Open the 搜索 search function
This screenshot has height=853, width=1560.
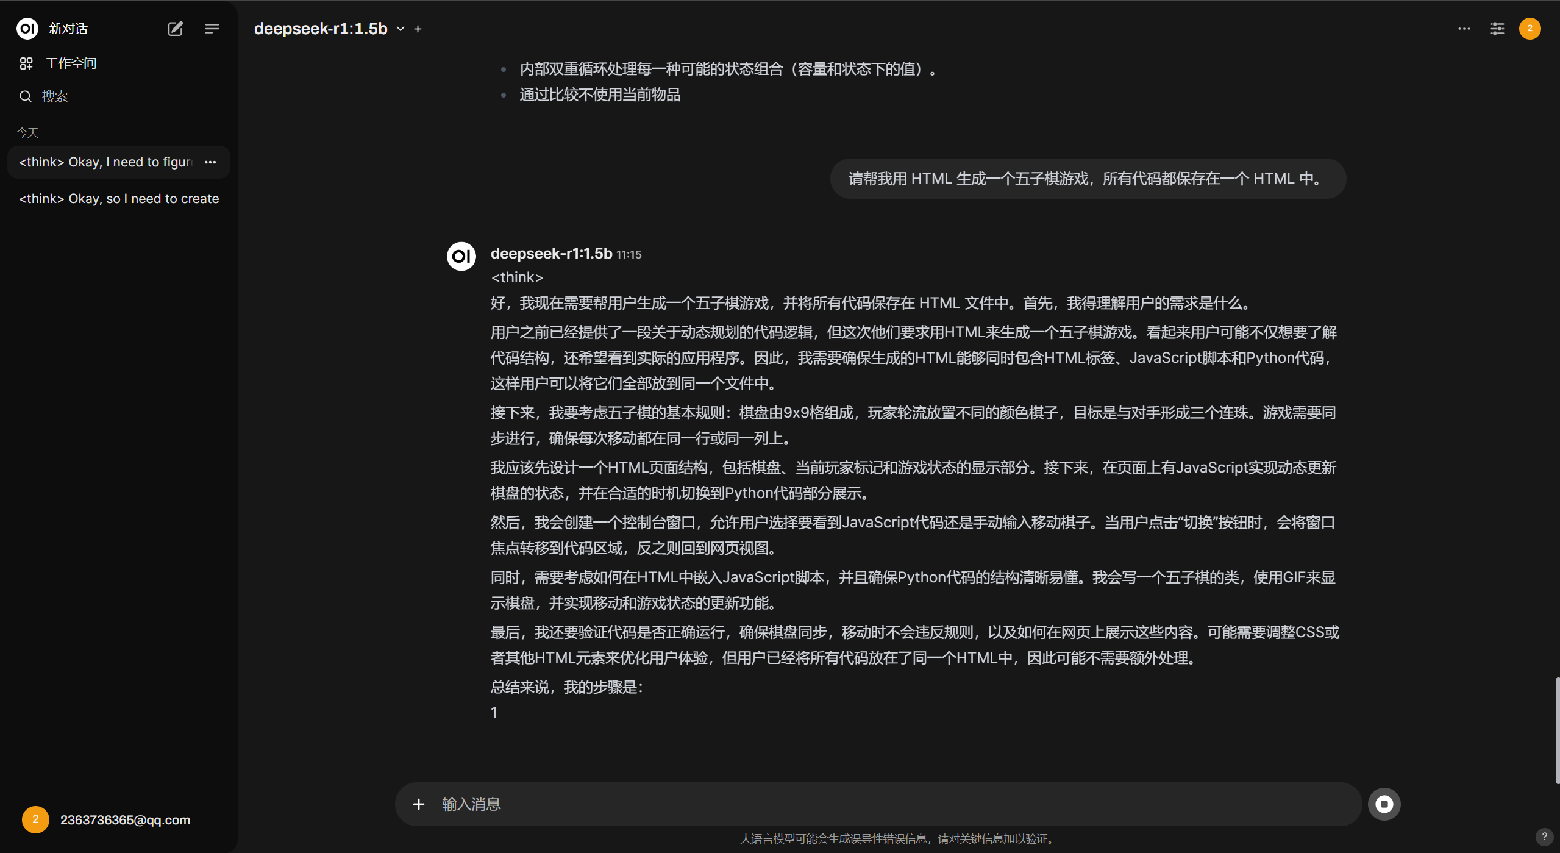54,96
